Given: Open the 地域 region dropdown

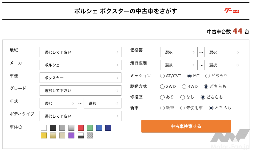Looking at the screenshot, I should click(x=80, y=52).
